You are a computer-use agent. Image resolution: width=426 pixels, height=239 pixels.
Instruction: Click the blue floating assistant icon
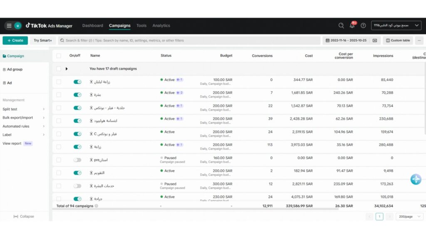tap(416, 179)
